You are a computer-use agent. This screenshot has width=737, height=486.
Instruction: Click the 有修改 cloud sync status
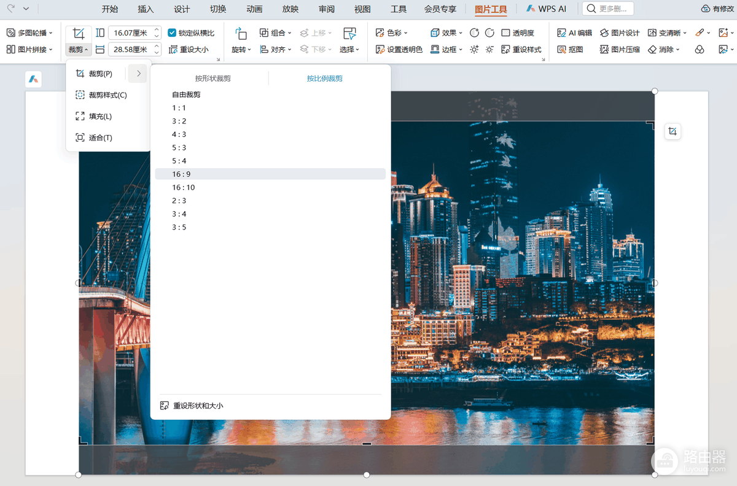click(717, 9)
